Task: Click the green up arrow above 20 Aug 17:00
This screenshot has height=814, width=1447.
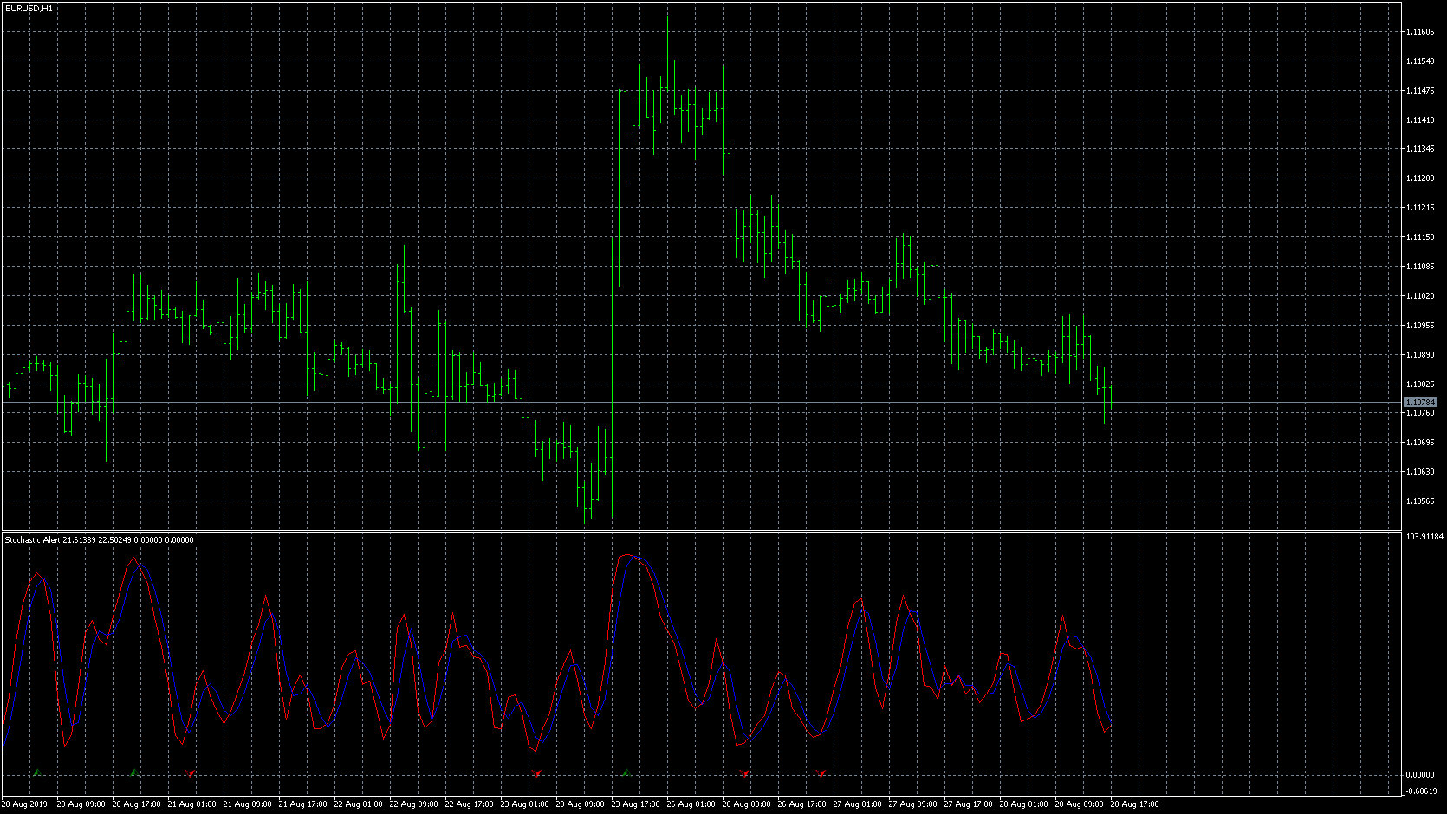Action: coord(133,772)
